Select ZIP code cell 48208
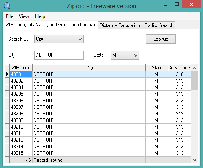Viewport: 203px width, 168px height. [21, 114]
